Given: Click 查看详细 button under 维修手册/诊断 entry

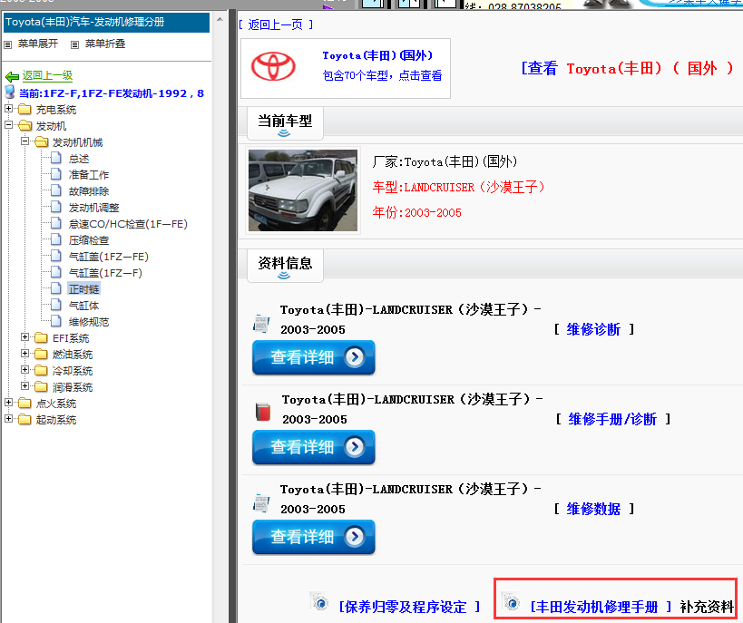Looking at the screenshot, I should tap(314, 447).
